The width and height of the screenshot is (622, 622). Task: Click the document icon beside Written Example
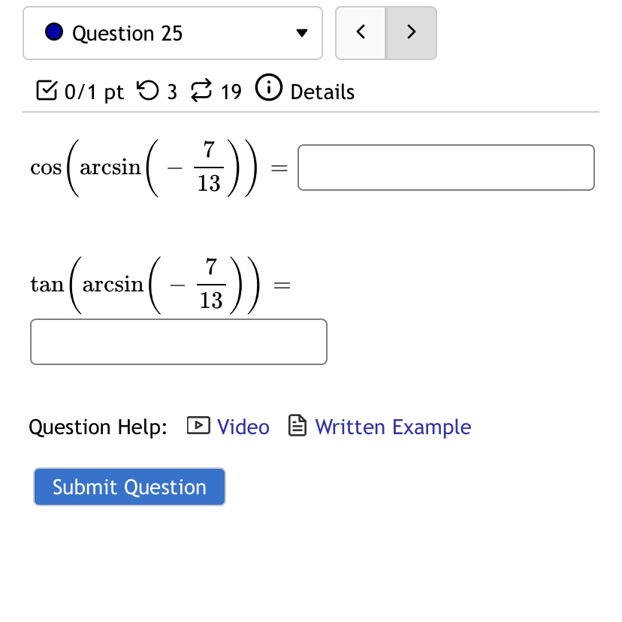(297, 425)
